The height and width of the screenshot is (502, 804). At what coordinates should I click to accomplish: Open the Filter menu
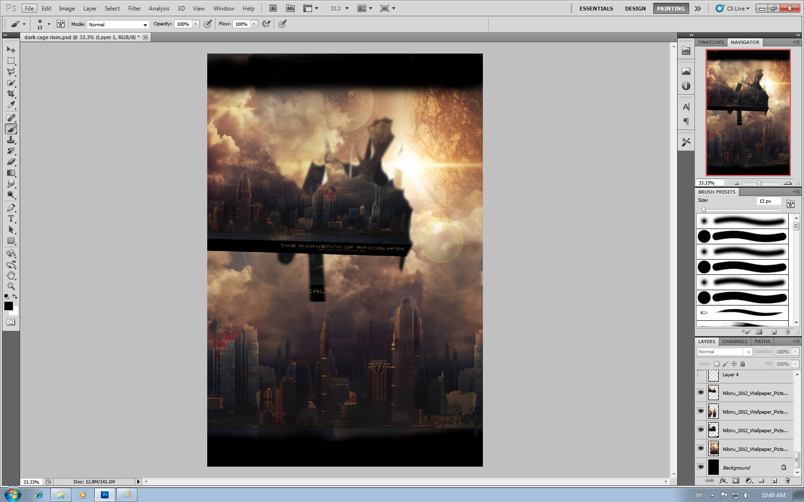click(x=134, y=8)
